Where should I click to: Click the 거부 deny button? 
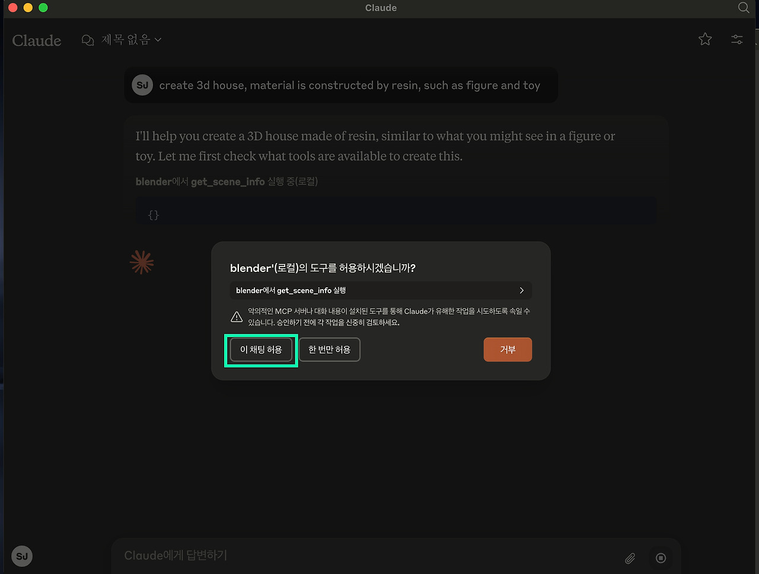508,350
